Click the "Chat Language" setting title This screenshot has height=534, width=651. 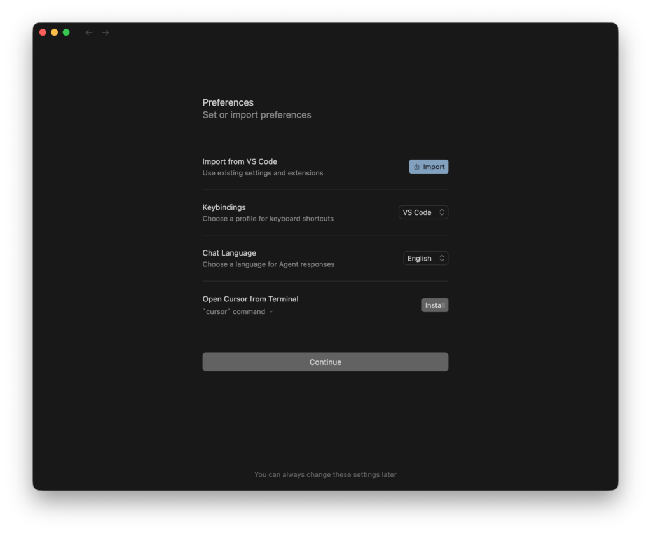(229, 253)
